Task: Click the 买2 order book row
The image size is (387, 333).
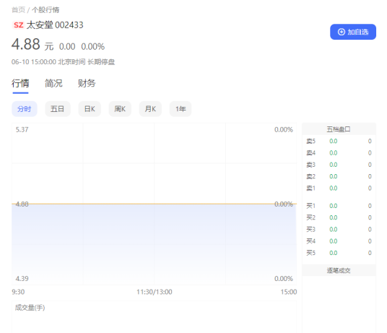Action: click(339, 217)
